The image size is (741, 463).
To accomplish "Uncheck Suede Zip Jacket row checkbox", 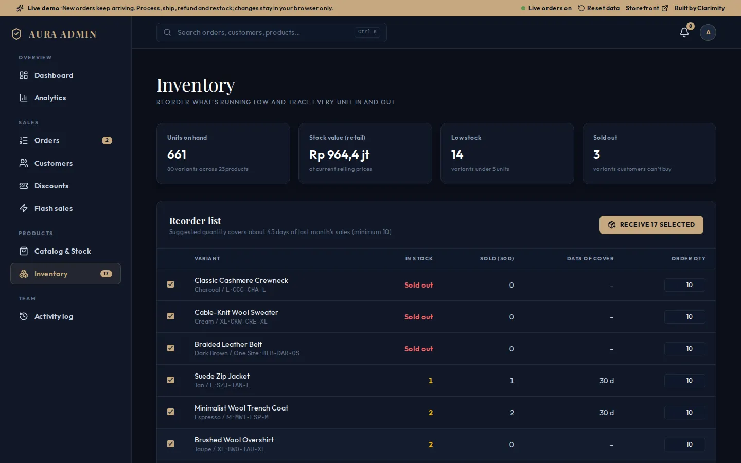I will coord(171,380).
